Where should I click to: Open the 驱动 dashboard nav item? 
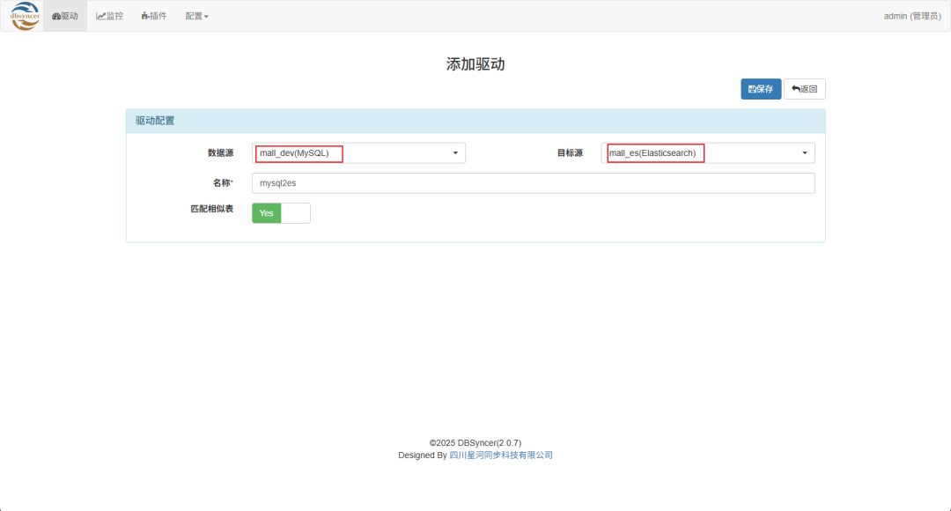coord(65,16)
